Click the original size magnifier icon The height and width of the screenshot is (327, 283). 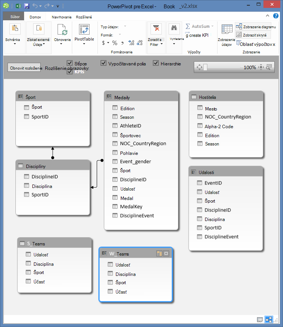[269, 67]
